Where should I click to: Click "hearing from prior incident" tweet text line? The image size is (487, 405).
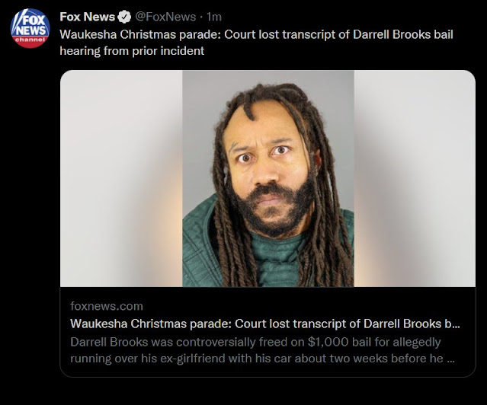(x=132, y=50)
